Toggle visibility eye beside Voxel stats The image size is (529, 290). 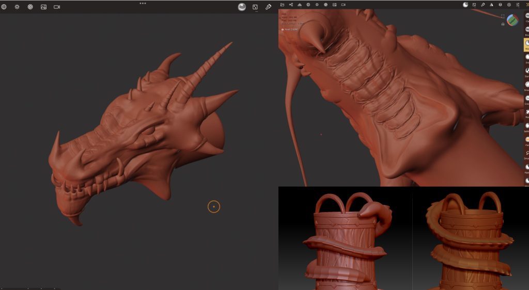click(x=282, y=29)
